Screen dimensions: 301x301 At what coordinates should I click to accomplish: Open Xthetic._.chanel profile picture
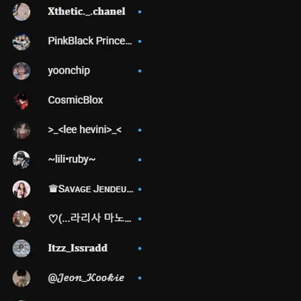pyautogui.click(x=21, y=12)
